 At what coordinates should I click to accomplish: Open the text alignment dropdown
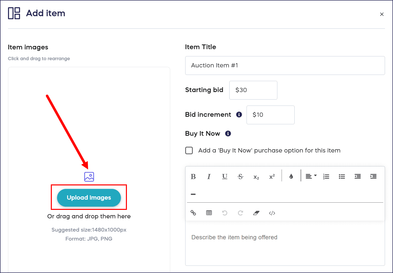click(311, 176)
